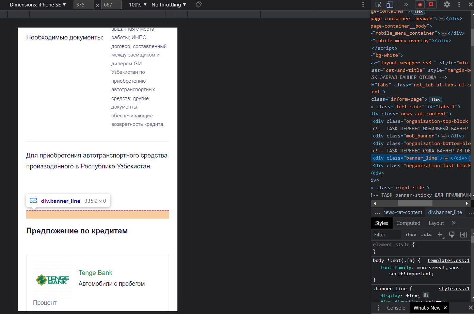Click the Tenge Bank logo image

click(x=52, y=280)
